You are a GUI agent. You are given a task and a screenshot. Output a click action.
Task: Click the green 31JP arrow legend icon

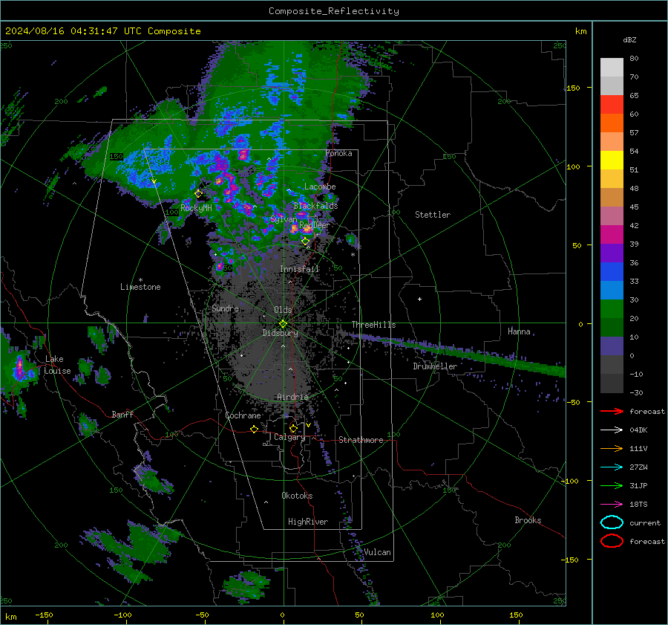[x=612, y=485]
